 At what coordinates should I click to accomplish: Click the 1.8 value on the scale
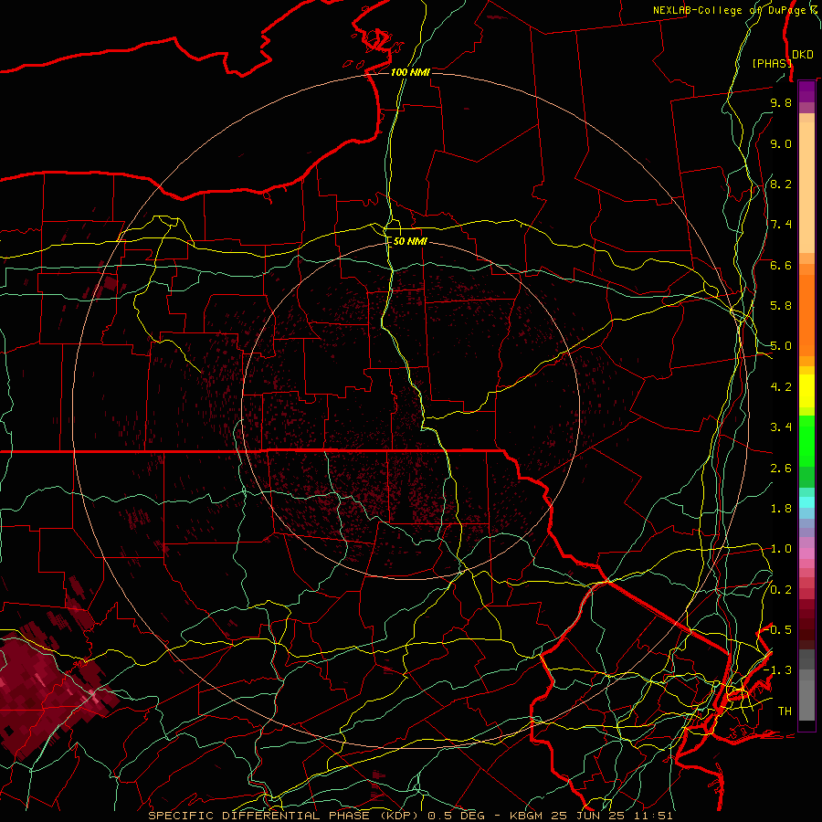[x=781, y=509]
